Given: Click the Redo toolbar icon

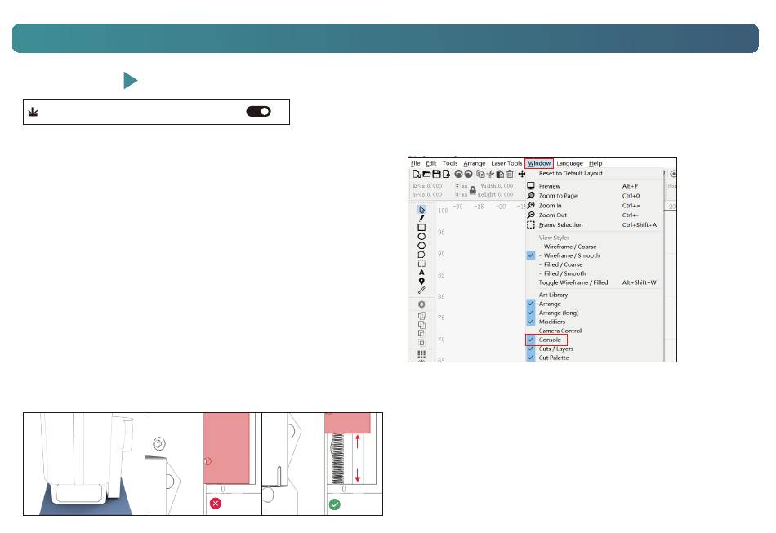Looking at the screenshot, I should (x=468, y=174).
